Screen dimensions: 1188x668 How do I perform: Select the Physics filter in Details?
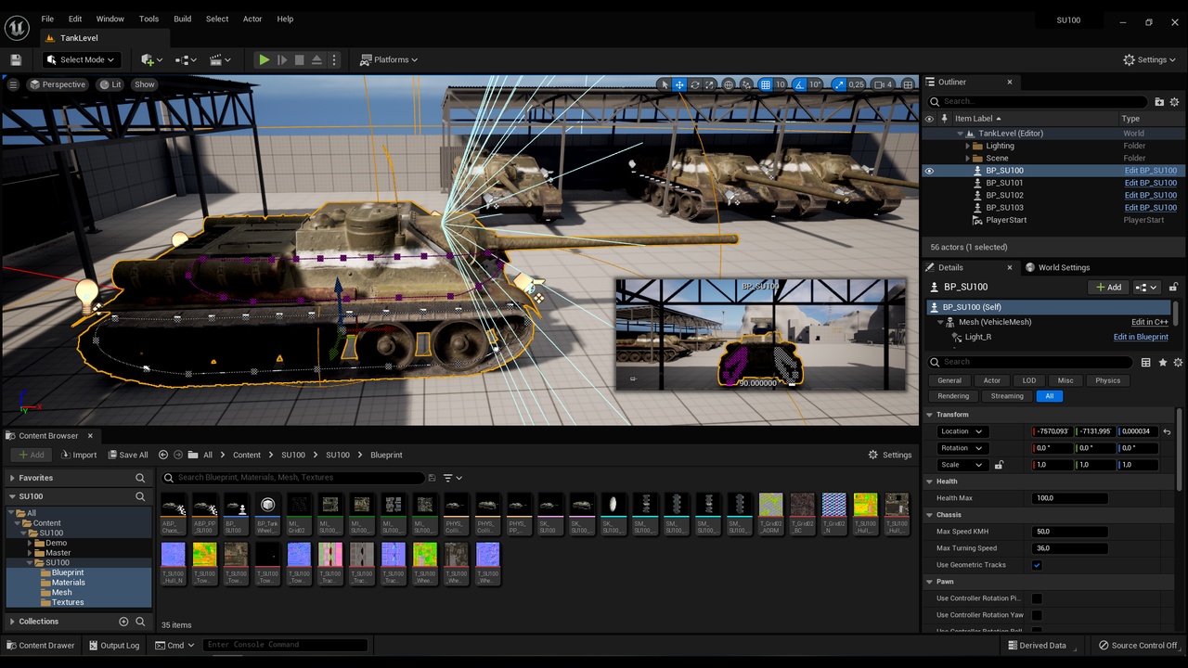coord(1107,380)
